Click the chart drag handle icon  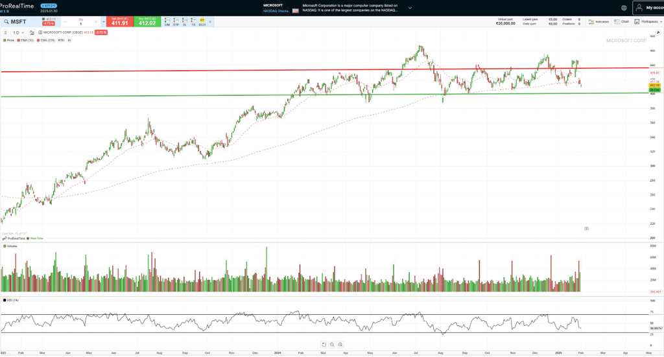(5, 32)
